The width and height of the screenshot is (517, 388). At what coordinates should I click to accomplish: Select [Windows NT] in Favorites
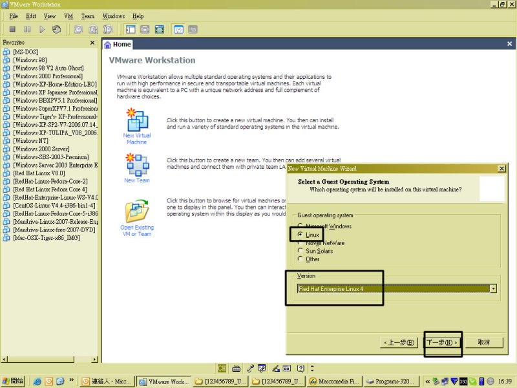pos(30,140)
